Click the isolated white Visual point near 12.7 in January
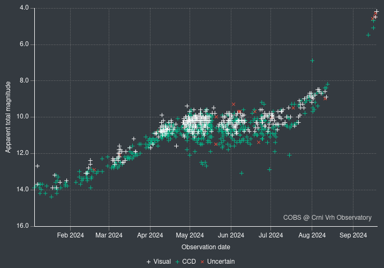Viewport: 384px width, 268px height. coord(37,166)
